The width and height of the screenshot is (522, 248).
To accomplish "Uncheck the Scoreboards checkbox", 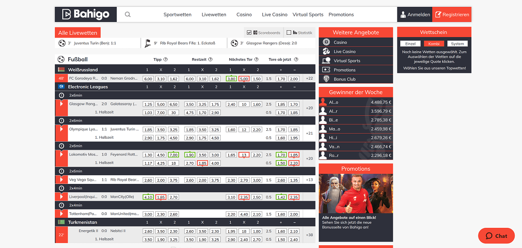I will 249,32.
